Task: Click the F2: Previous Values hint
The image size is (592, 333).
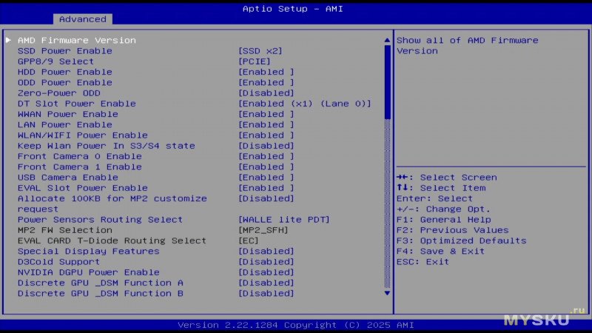Action: tap(453, 230)
